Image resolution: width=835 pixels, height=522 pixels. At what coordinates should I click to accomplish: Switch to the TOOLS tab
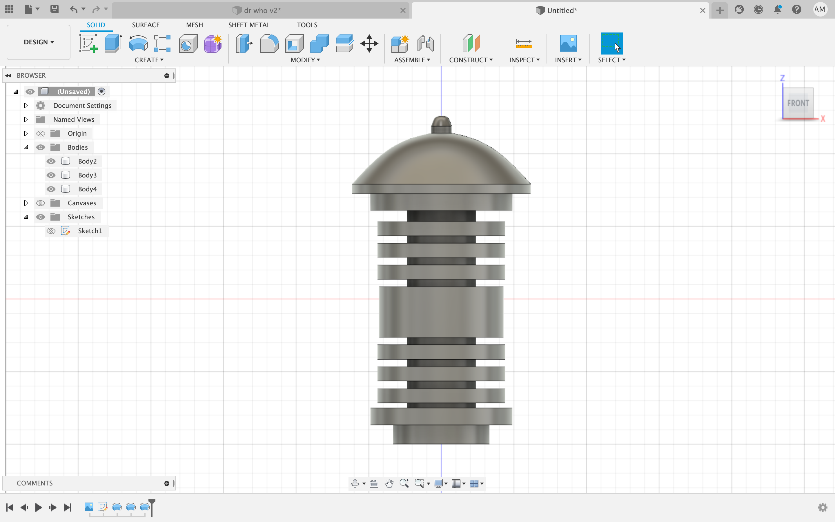click(x=307, y=25)
